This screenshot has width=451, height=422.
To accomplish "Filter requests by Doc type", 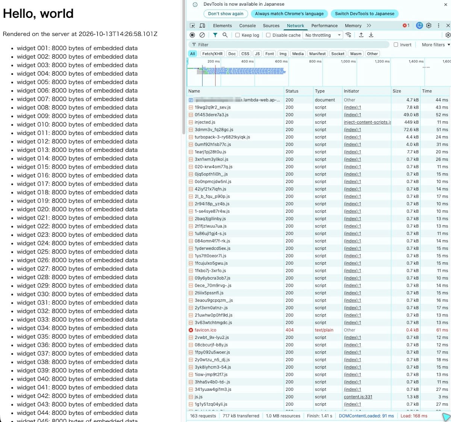I will point(232,54).
